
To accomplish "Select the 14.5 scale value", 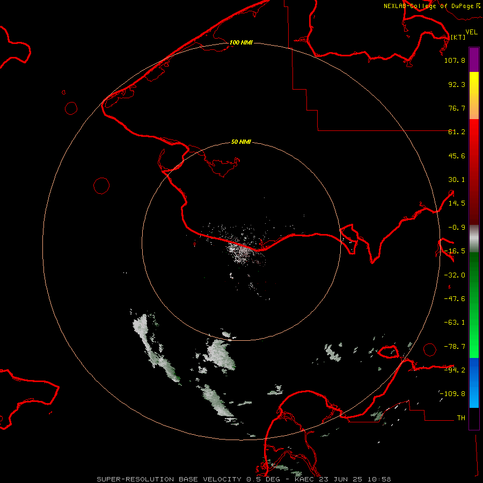I will (x=457, y=203).
